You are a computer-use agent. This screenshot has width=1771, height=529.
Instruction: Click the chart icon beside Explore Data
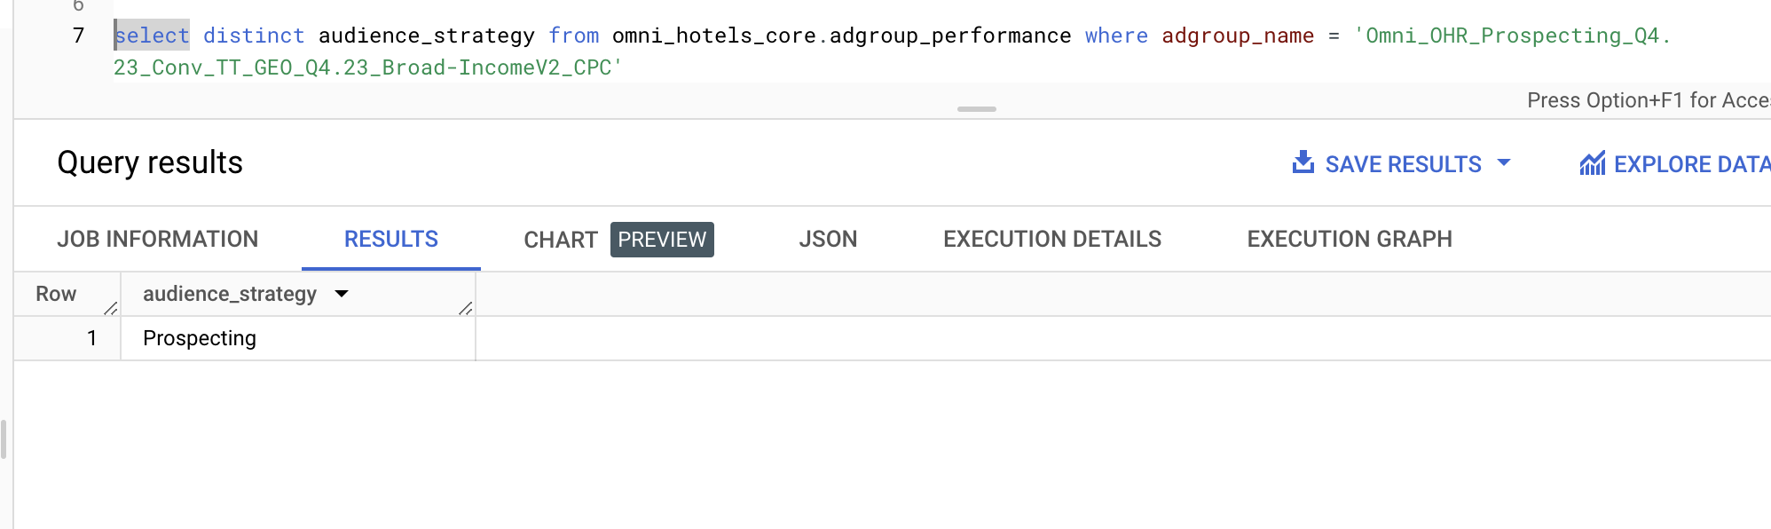point(1592,163)
